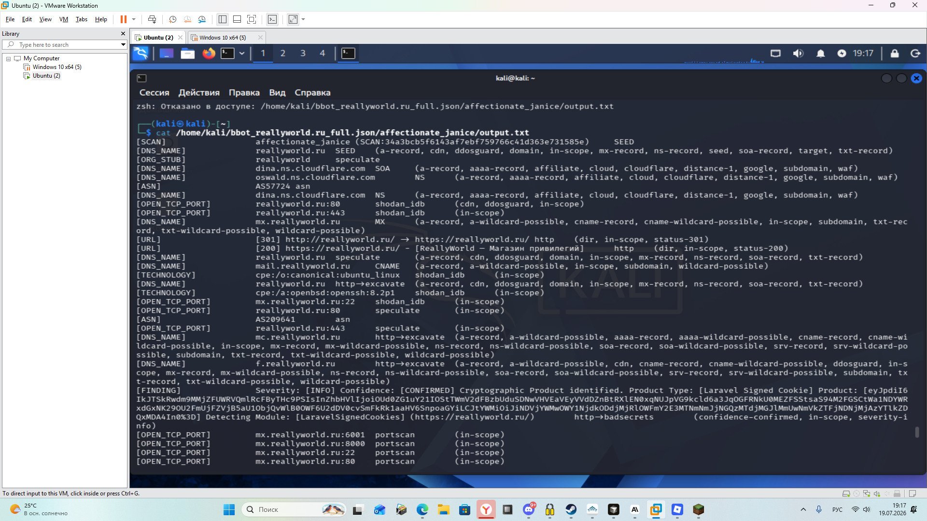The image size is (927, 521).
Task: Launch Firefox from the Kali panel
Action: [209, 53]
